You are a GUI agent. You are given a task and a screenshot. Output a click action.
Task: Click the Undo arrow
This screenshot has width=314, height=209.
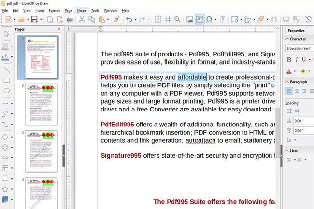(129, 19)
